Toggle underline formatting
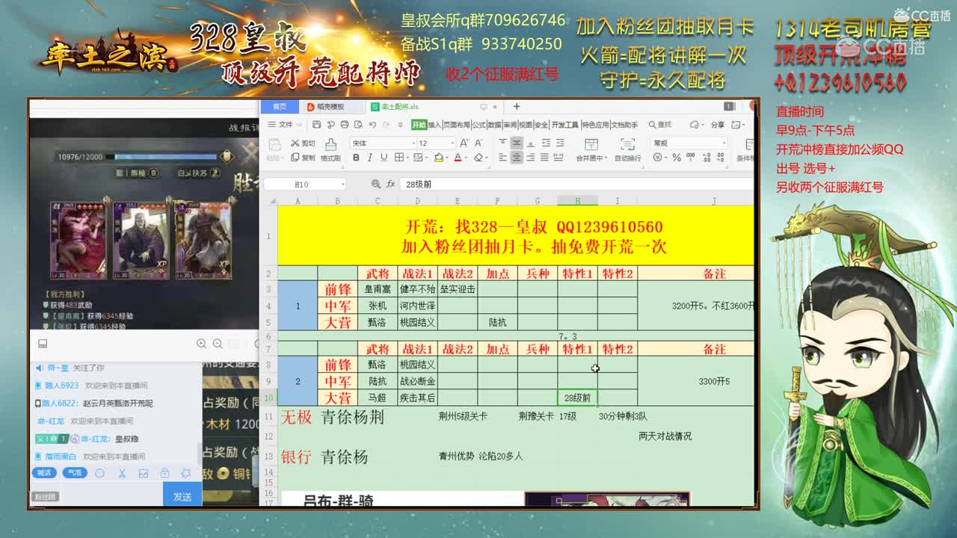Screen dimensions: 957x538 pos(384,158)
